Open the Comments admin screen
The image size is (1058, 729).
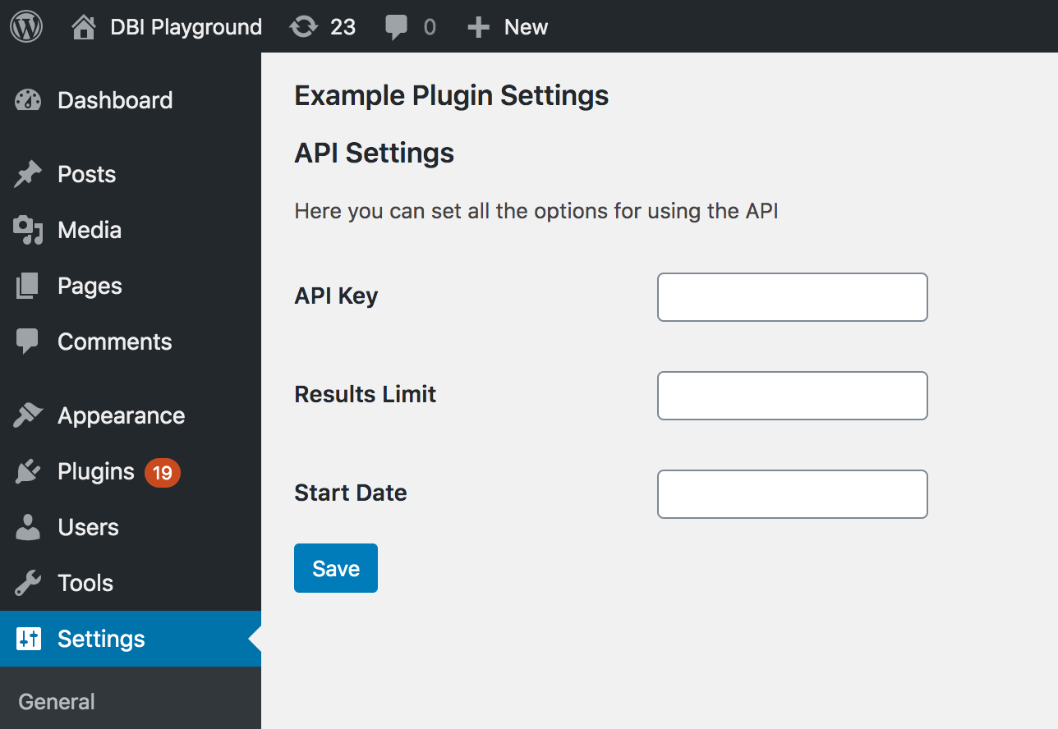point(114,342)
